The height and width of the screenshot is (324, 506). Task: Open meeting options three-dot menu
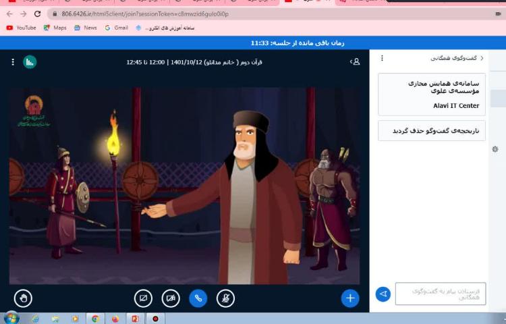[x=13, y=62]
